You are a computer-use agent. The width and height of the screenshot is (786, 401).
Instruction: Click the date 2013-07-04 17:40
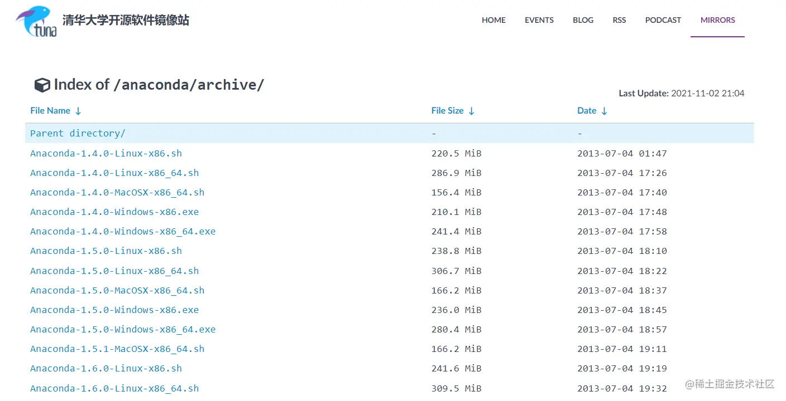click(x=622, y=192)
